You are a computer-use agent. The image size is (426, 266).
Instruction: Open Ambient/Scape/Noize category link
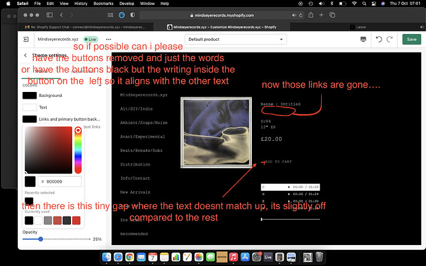click(x=144, y=123)
